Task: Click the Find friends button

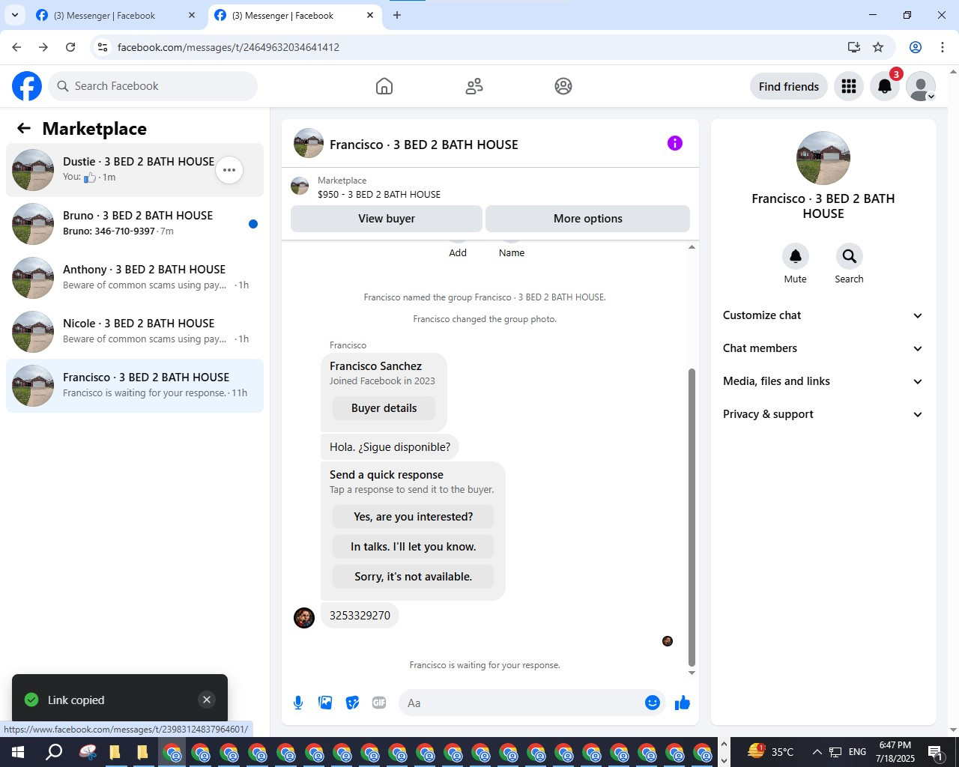Action: [x=789, y=86]
